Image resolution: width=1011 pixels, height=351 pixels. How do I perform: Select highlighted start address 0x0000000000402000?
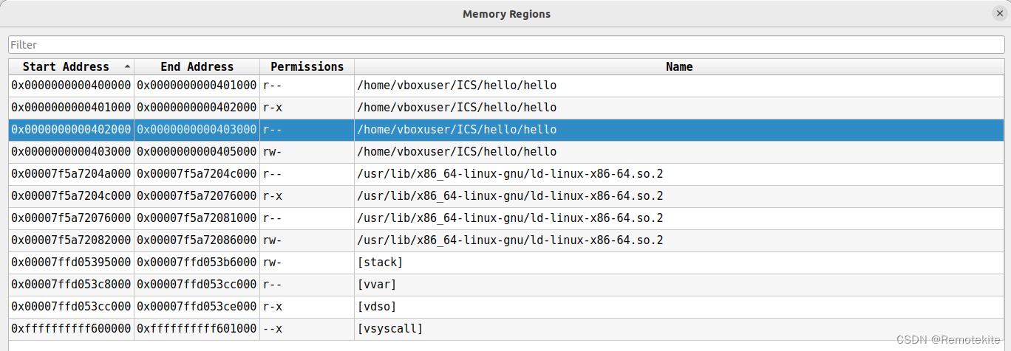tap(71, 130)
